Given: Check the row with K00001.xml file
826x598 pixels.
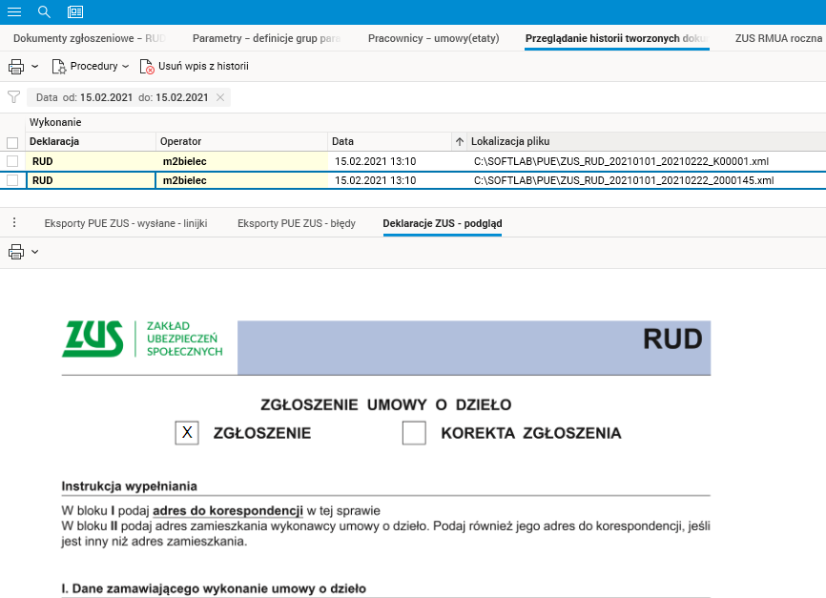Looking at the screenshot, I should coord(12,161).
